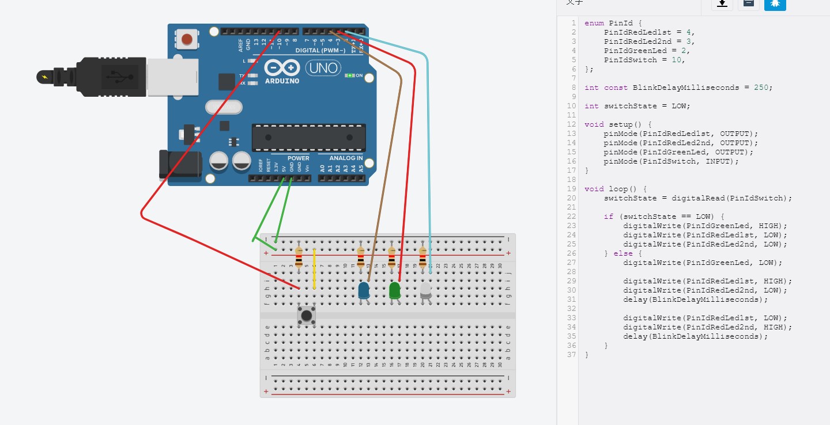The image size is (830, 425).
Task: Select the white LED on breadboard
Action: [x=425, y=290]
